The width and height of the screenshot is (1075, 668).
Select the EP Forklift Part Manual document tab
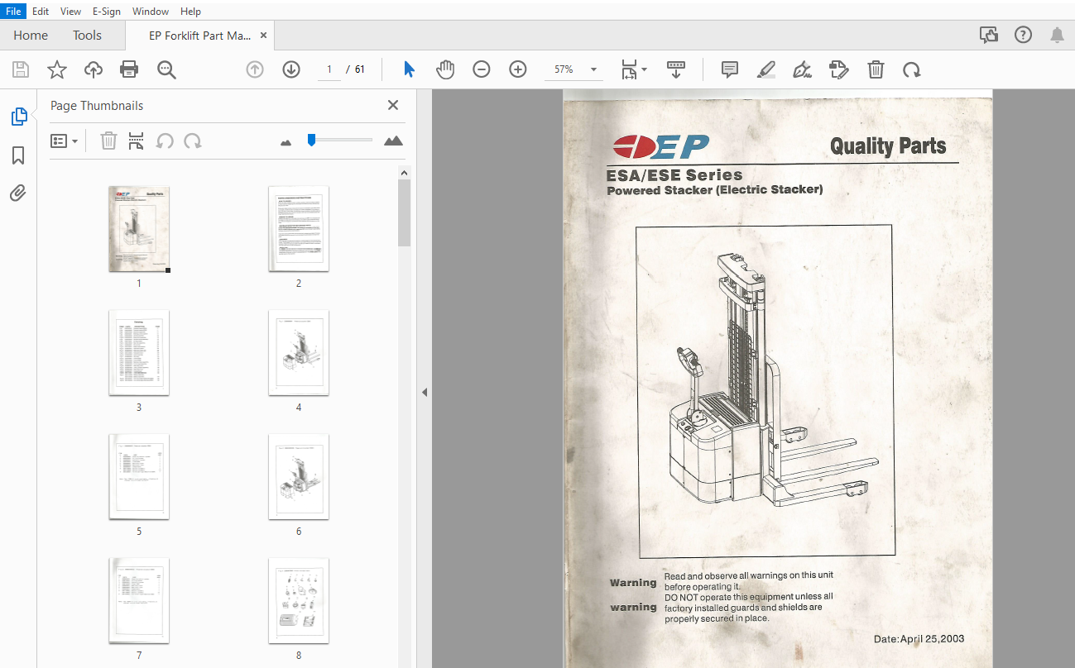(199, 36)
